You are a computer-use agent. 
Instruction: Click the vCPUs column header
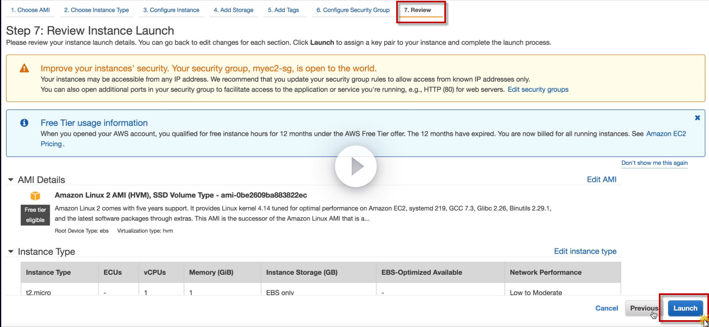pos(161,272)
